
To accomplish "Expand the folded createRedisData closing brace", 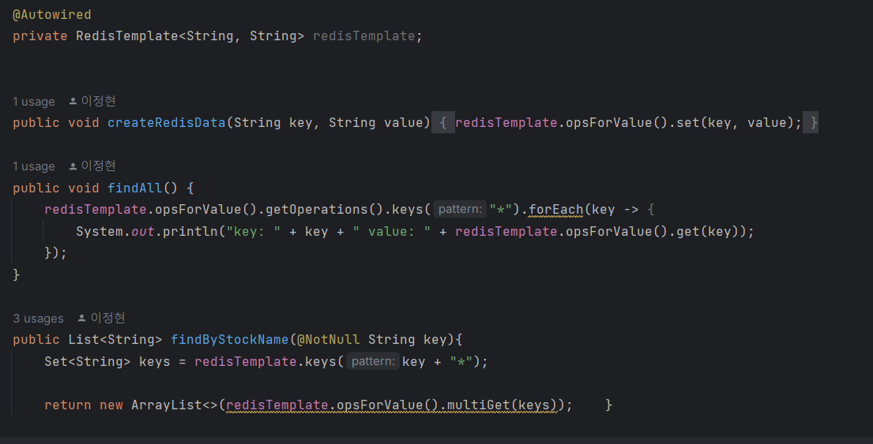I will [x=811, y=122].
